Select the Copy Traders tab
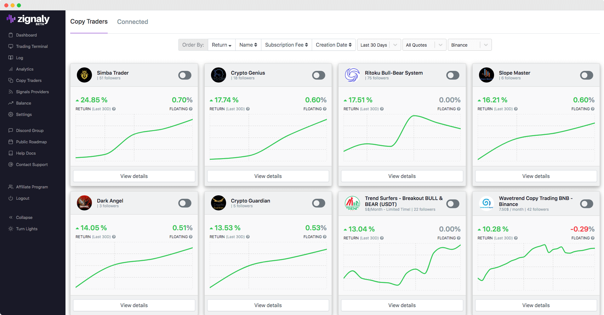The width and height of the screenshot is (604, 315). [89, 21]
